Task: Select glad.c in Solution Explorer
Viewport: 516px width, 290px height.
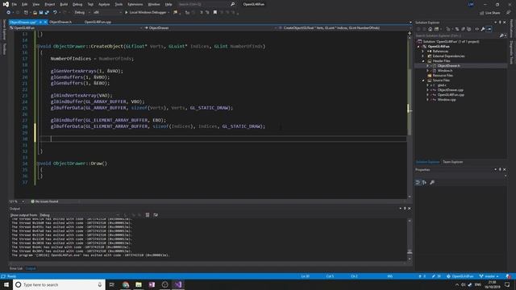Action: point(442,85)
